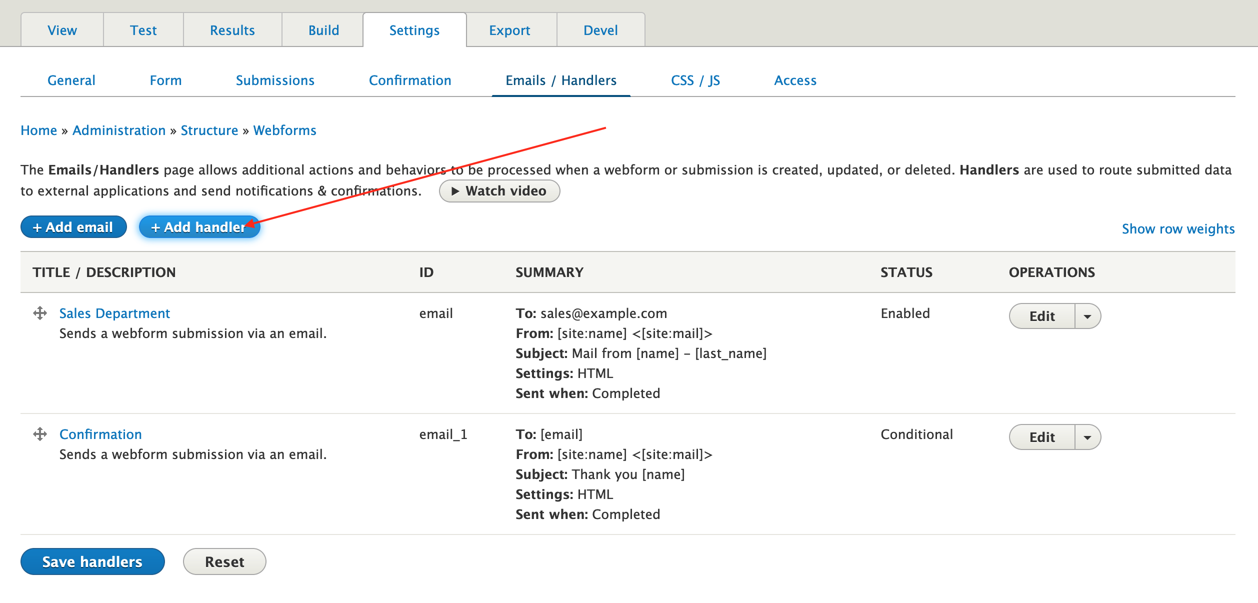Click the Add handler button
Screen dimensions: 1258x603
(x=199, y=227)
